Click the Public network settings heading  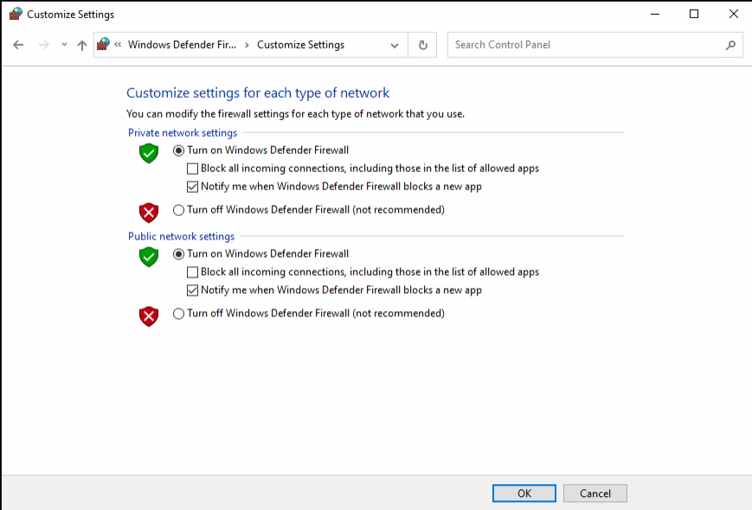[x=181, y=236]
